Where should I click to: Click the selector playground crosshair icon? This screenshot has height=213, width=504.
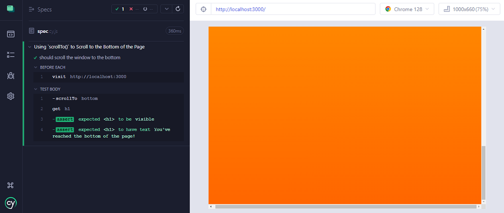click(x=203, y=9)
